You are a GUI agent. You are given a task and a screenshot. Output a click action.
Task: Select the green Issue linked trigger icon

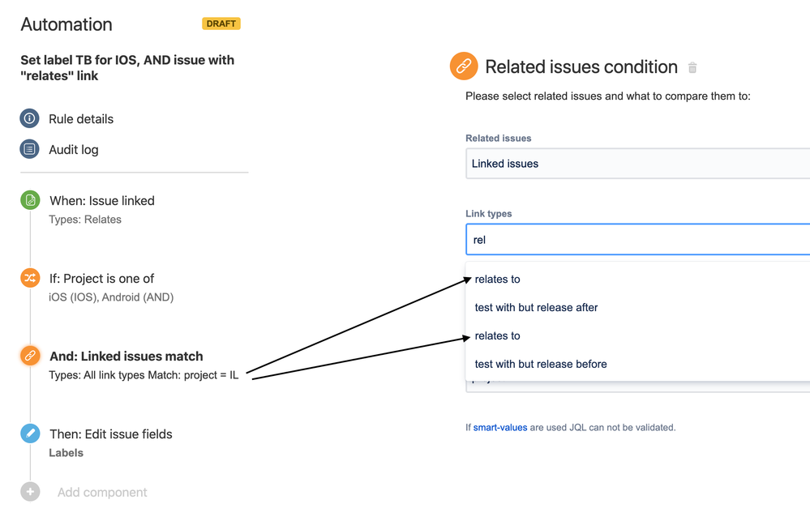[30, 200]
